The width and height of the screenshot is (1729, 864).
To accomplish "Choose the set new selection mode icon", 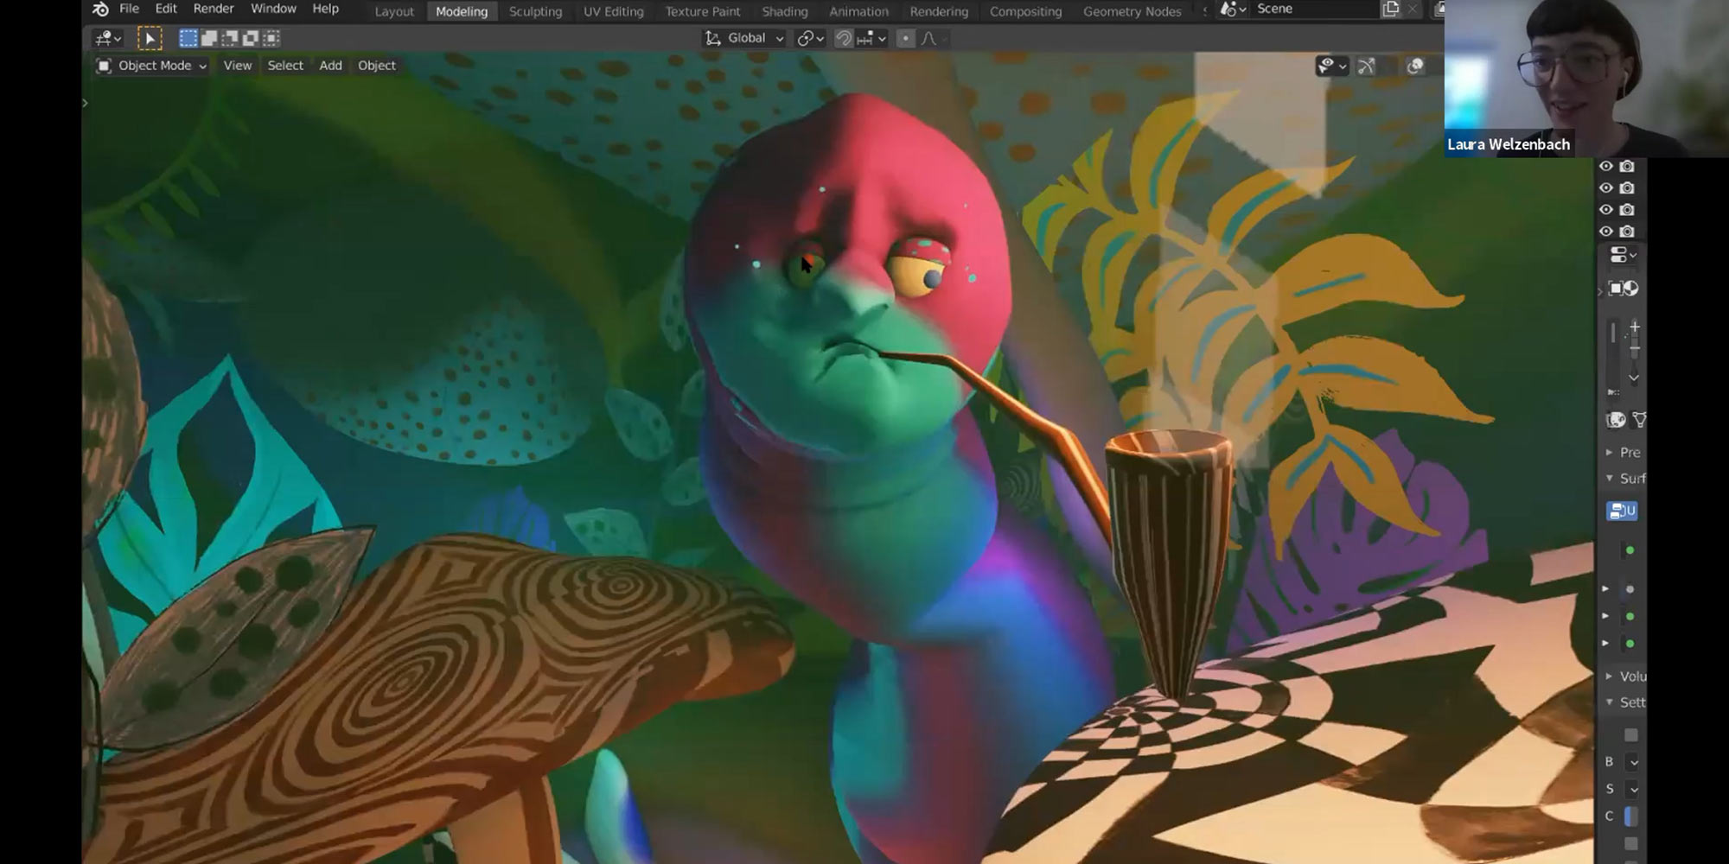I will 188,38.
